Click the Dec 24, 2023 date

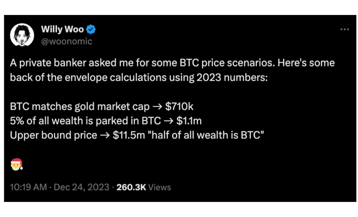tap(81, 187)
